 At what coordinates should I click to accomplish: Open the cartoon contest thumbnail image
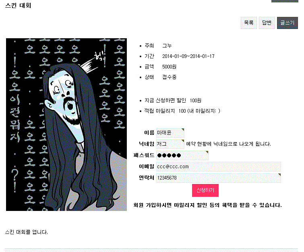(x=66, y=124)
